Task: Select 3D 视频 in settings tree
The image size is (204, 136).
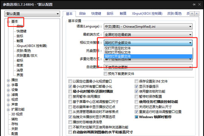Action: tap(17, 114)
